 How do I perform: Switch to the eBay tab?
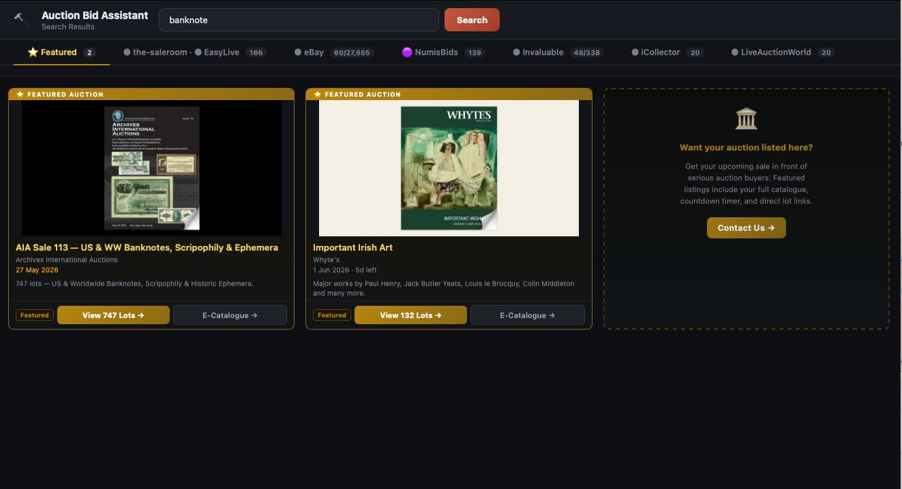click(333, 52)
